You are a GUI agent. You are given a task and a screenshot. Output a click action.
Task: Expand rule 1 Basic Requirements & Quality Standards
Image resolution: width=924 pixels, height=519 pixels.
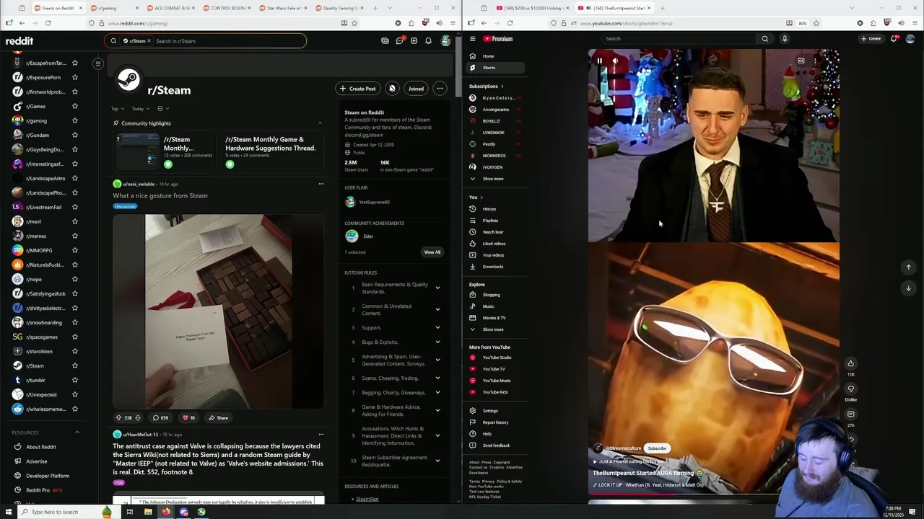point(437,288)
